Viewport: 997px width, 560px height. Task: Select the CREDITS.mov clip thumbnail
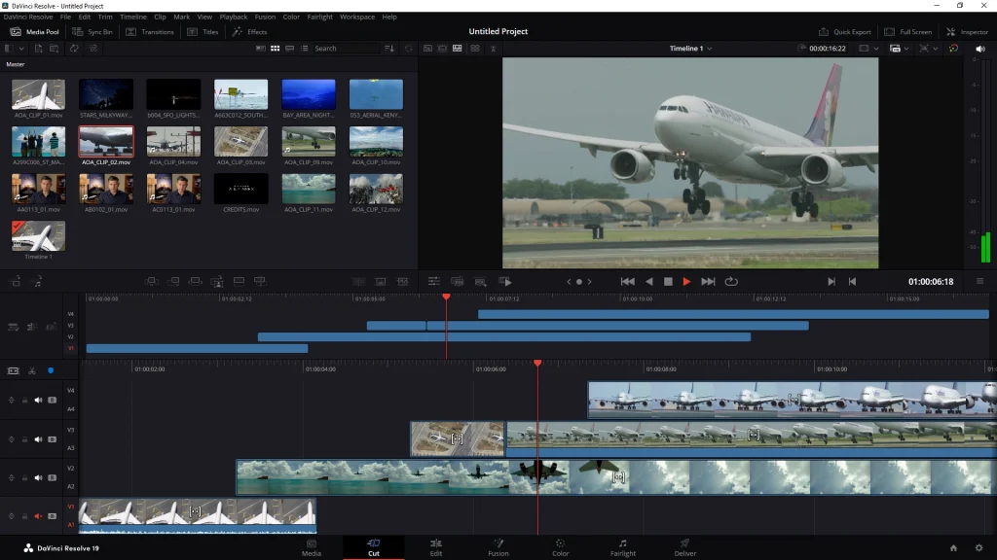click(x=241, y=189)
